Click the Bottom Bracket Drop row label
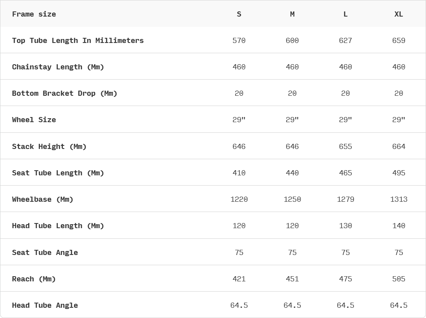The height and width of the screenshot is (318, 426). point(64,93)
